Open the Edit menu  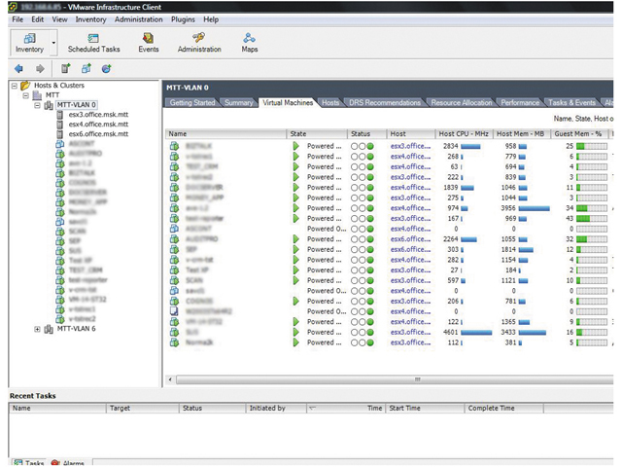tap(38, 19)
